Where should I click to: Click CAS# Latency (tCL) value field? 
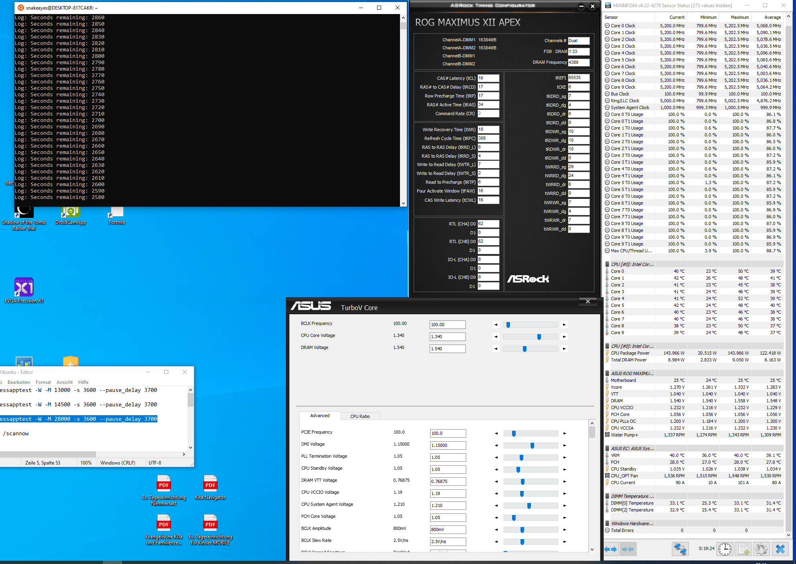[x=488, y=78]
